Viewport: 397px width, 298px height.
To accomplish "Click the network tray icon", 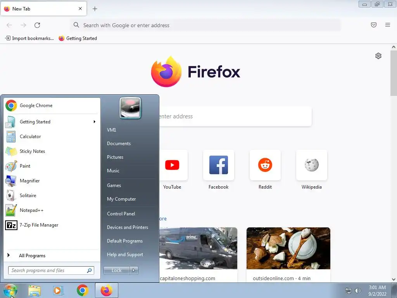I will (x=349, y=291).
